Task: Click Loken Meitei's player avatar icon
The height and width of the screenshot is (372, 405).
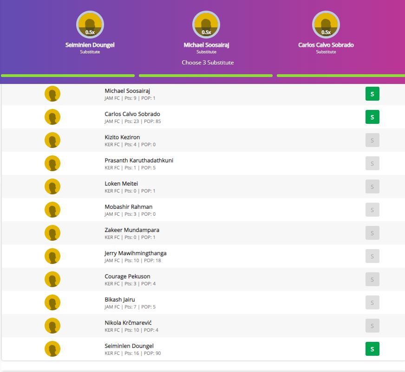Action: tap(52, 186)
